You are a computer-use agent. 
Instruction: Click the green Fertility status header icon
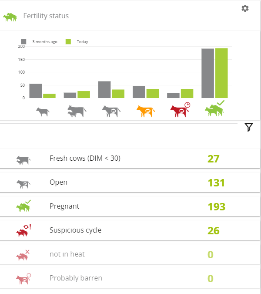point(10,17)
